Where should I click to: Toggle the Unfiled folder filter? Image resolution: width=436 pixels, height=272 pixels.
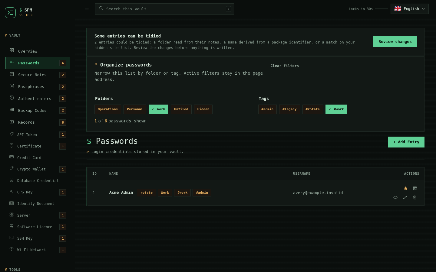[181, 109]
